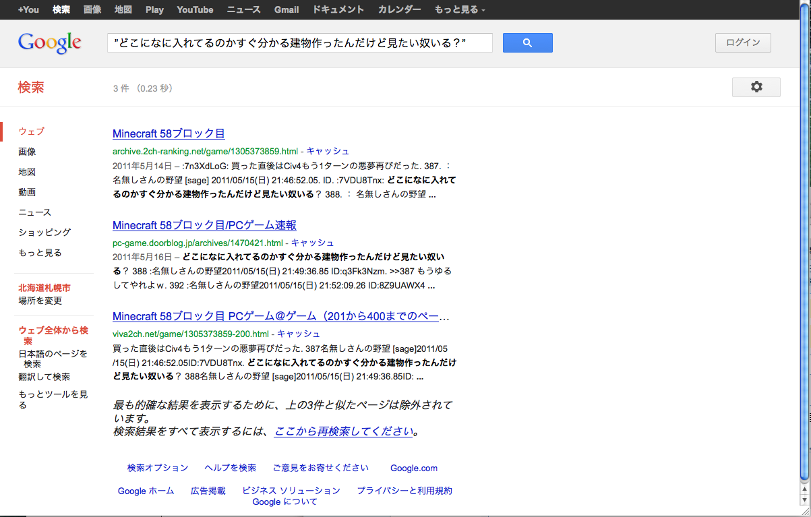This screenshot has width=811, height=517.
Task: Click the blue magnifier search button
Action: 527,42
